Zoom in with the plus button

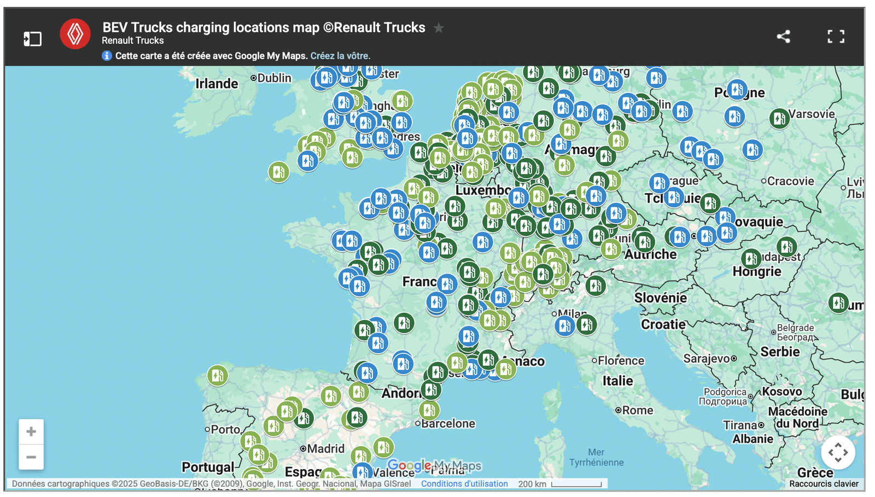pos(31,431)
